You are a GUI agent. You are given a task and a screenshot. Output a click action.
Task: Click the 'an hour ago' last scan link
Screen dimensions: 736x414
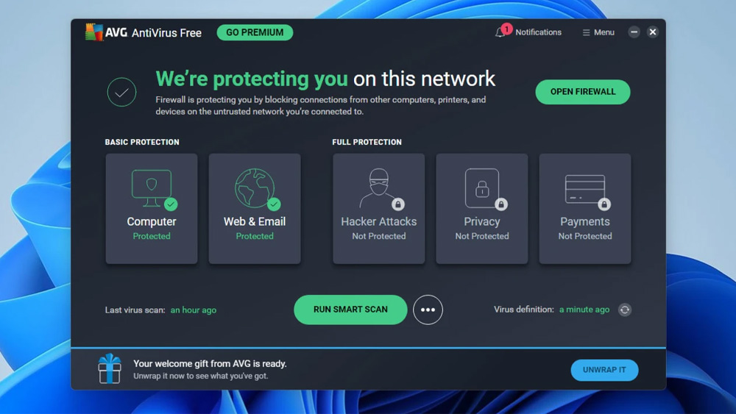[x=194, y=310]
